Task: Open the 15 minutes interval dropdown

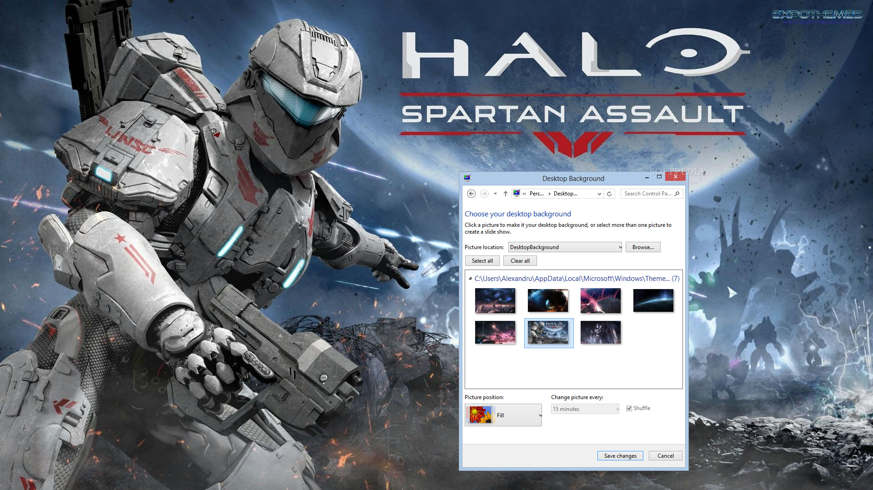Action: [x=585, y=409]
